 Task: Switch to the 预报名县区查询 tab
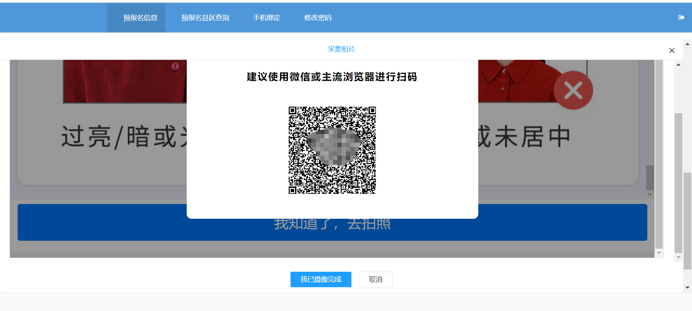[x=205, y=18]
